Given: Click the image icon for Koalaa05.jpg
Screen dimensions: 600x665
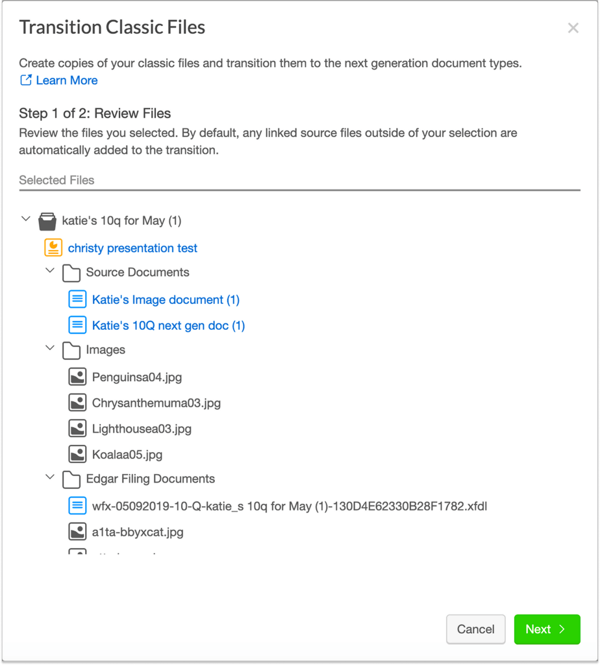Looking at the screenshot, I should [77, 454].
